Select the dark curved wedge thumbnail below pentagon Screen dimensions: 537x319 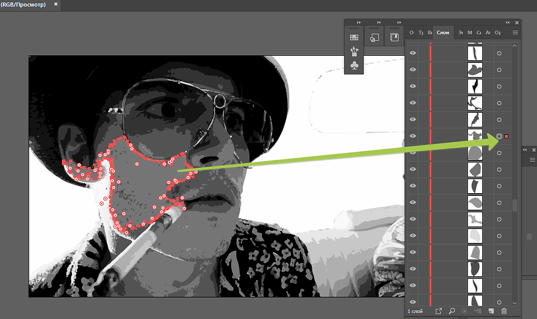(x=475, y=186)
